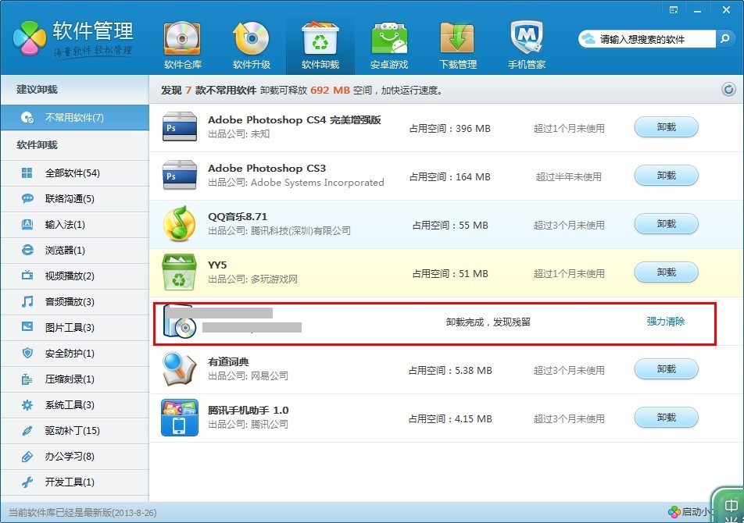This screenshot has width=744, height=523.
Task: Uninstall Adobe Photoshop CS4 完美增强版
Action: [666, 127]
